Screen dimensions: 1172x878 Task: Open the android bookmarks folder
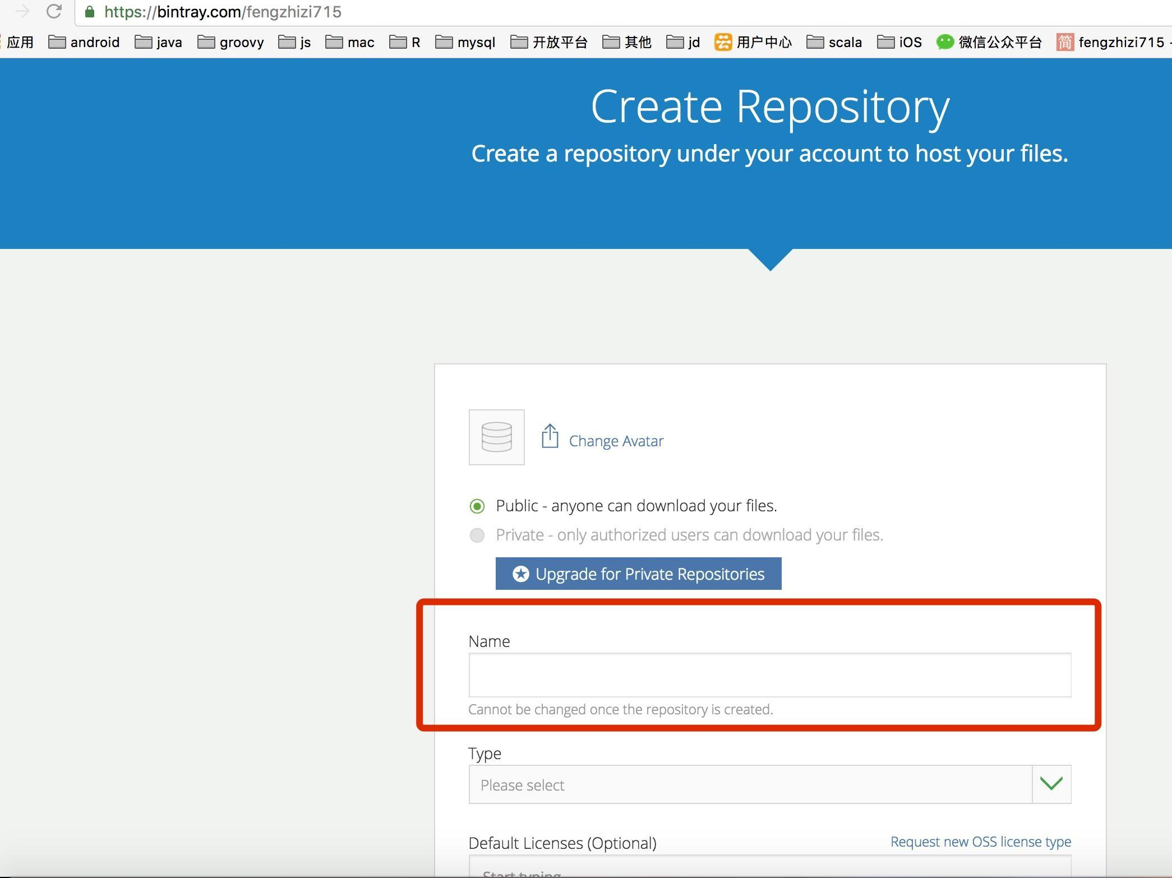85,42
